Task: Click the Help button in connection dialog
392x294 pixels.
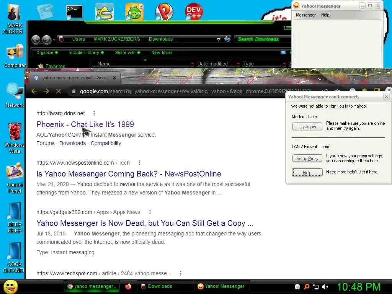Action: tap(307, 172)
